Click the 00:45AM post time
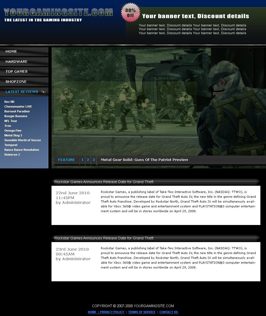Image resolution: width=266 pixels, height=316 pixels. 65,254
